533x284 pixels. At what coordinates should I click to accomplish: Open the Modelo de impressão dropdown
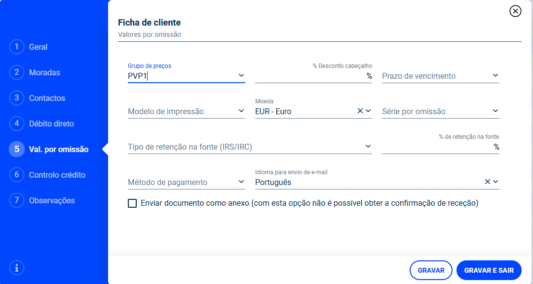click(x=186, y=111)
